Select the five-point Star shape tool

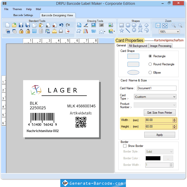tap(122, 30)
